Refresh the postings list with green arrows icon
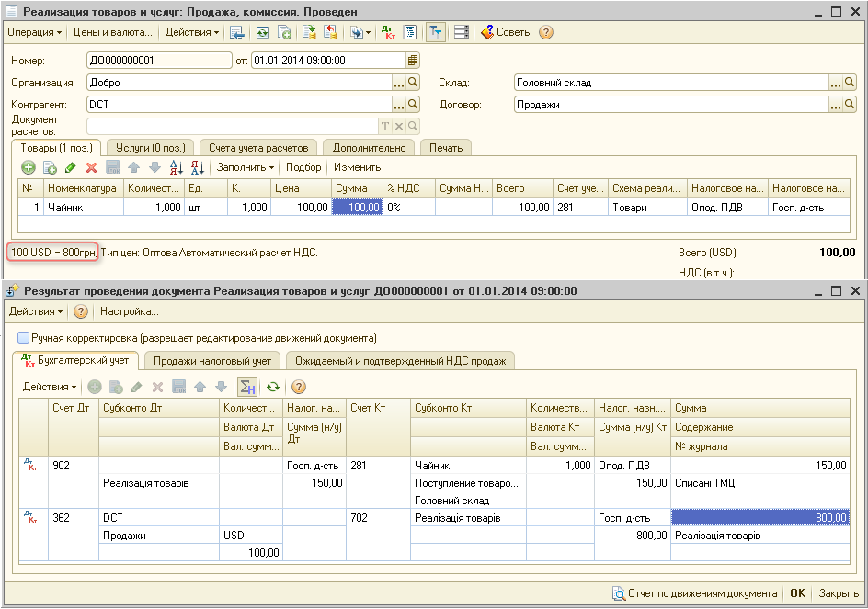Viewport: 868px width, 609px height. [x=273, y=387]
